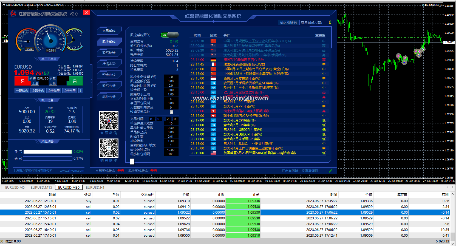Click the NA flag of the 欧元区5月季调后货币供应M3年率 event
This screenshot has height=246, width=456.
213,83
